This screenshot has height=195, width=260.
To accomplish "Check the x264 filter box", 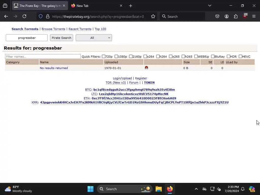I will (x=145, y=57).
